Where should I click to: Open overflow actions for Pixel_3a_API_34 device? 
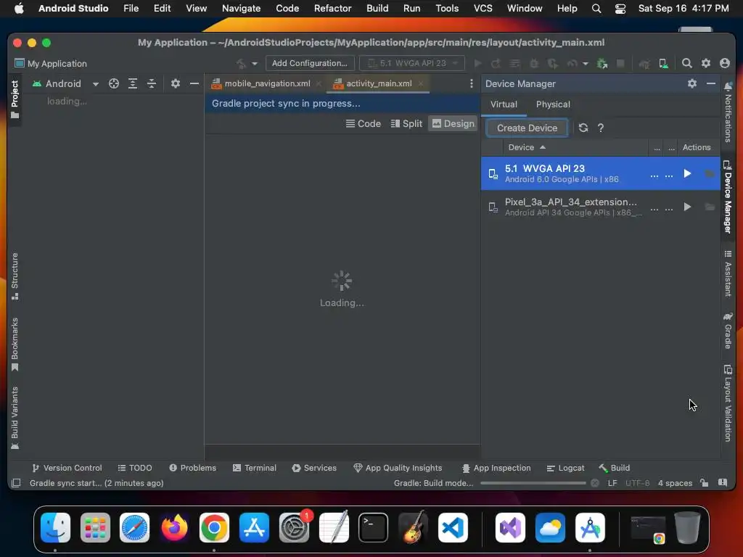[668, 208]
